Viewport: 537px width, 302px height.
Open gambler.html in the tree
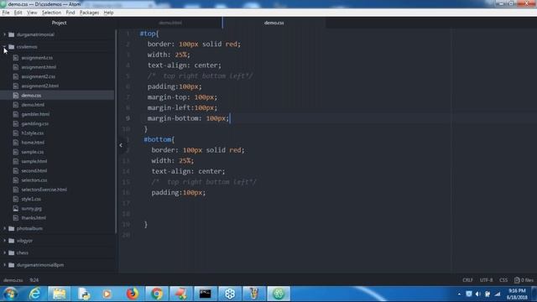pos(35,114)
